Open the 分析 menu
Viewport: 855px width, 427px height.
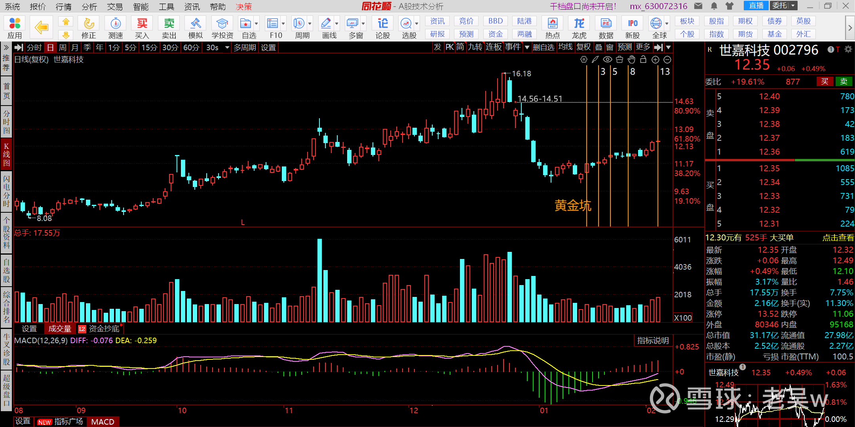tap(89, 6)
